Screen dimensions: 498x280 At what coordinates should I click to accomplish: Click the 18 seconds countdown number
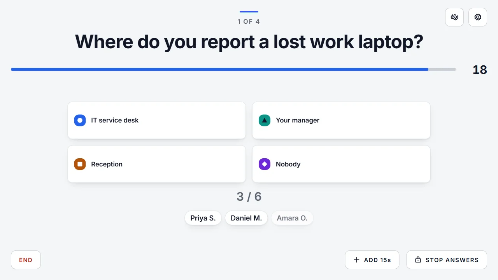point(480,70)
